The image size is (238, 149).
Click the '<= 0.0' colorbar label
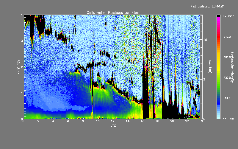[x=228, y=119]
